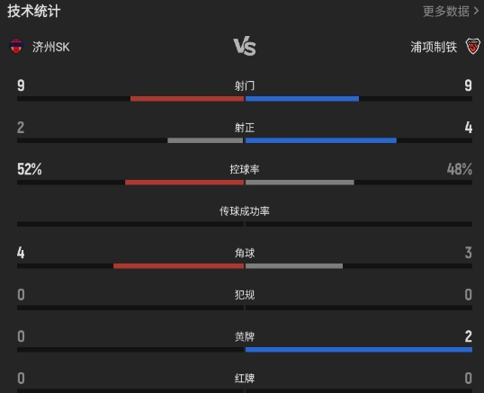Viewport: 484px width, 393px height.
Task: Select the 济州SK team name
Action: coord(51,47)
